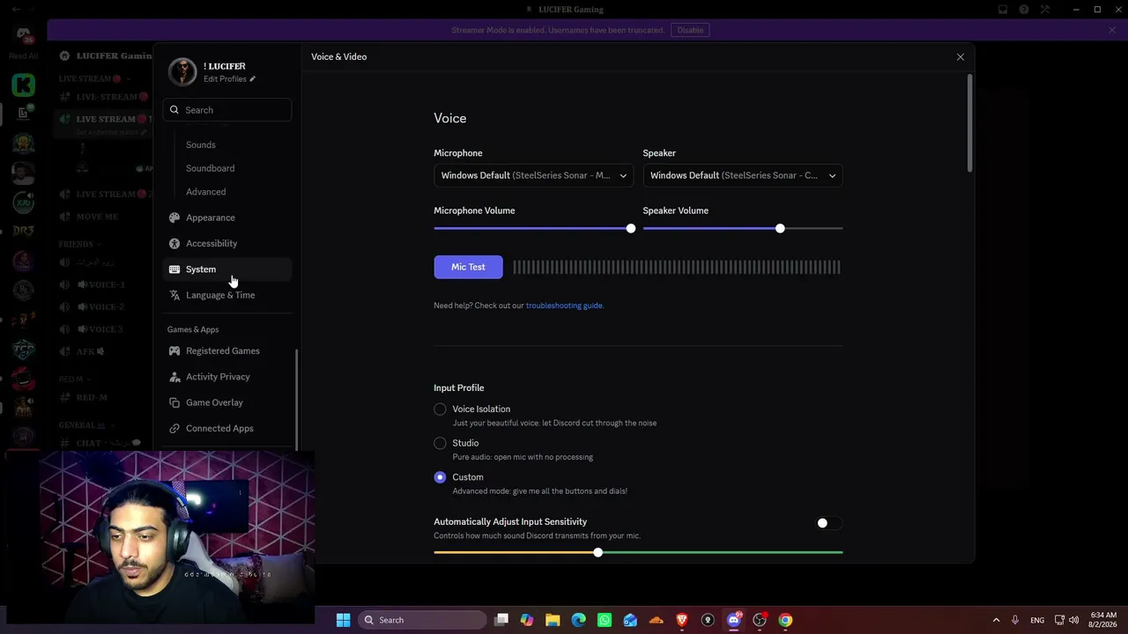Viewport: 1128px width, 634px height.
Task: Open Brave browser from taskbar
Action: [x=682, y=620]
